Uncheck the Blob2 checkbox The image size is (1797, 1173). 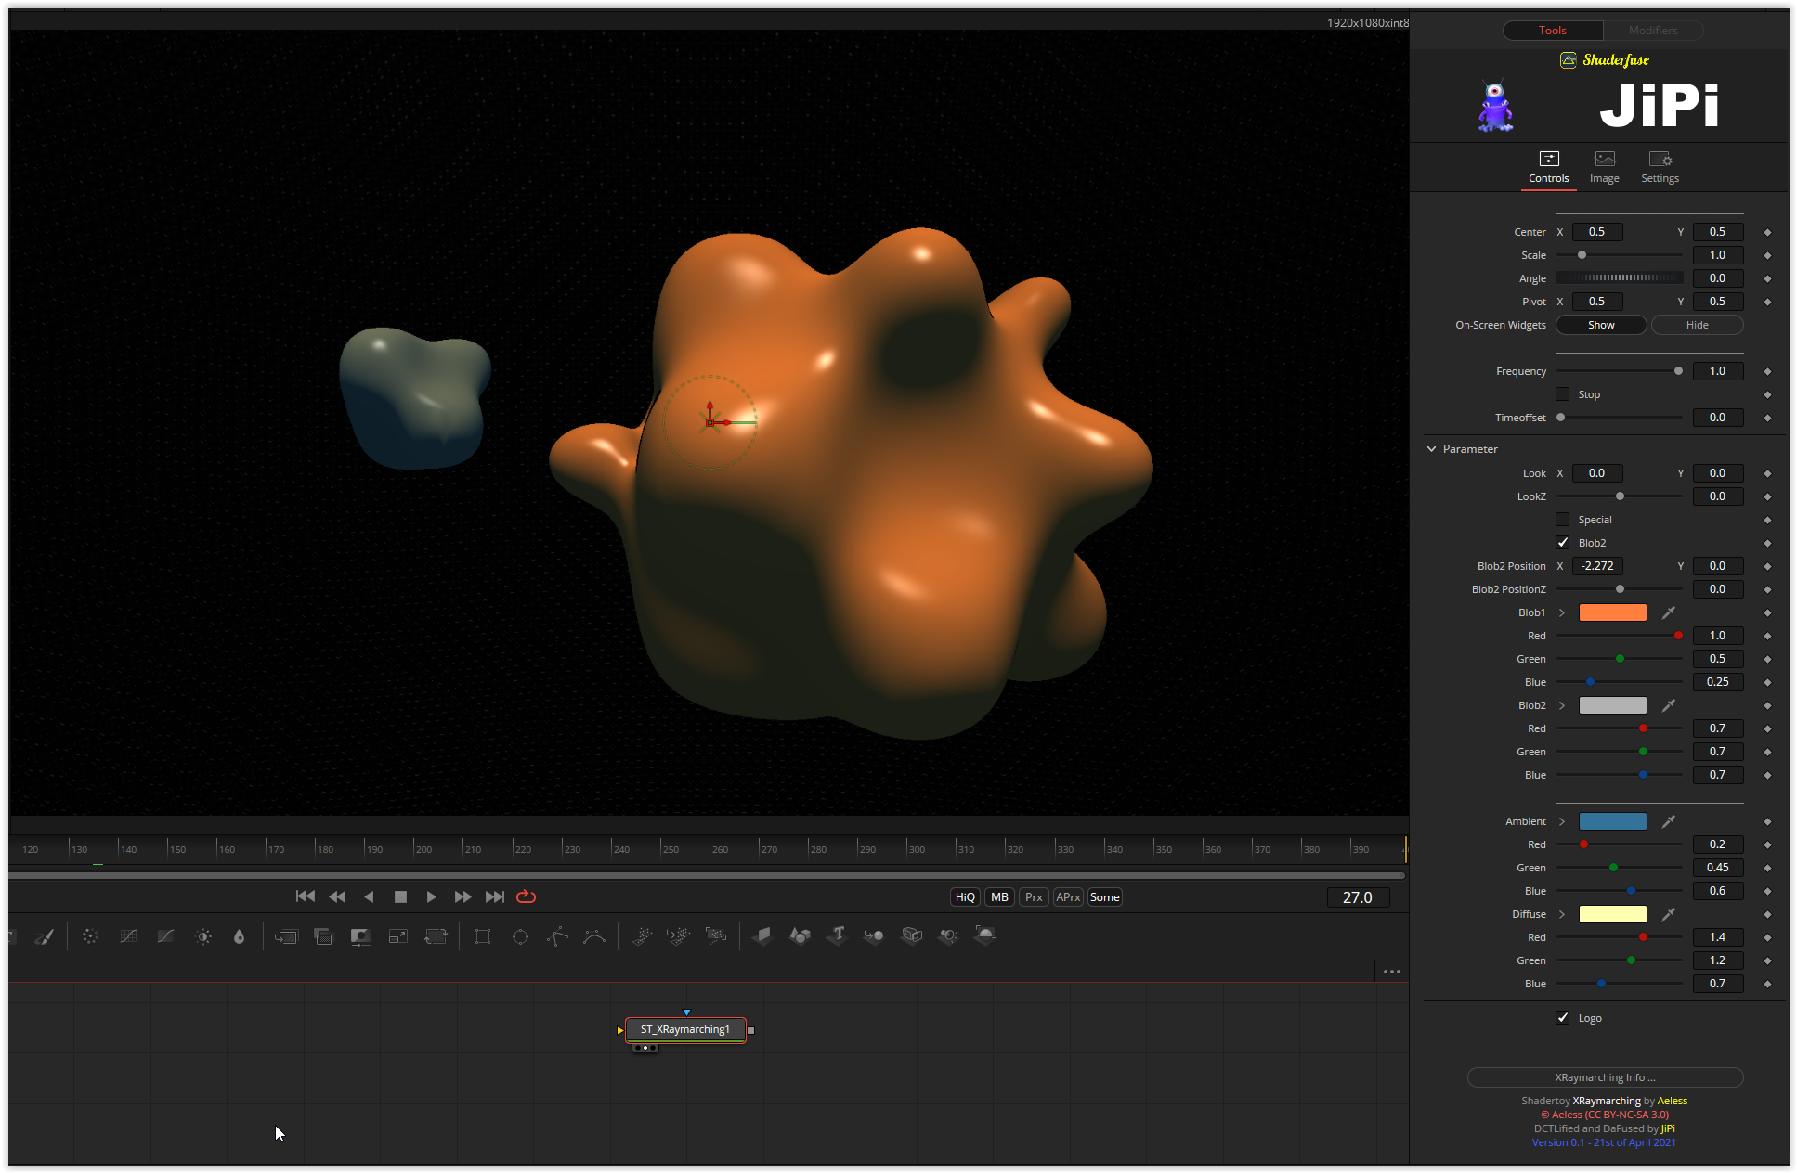(x=1563, y=543)
